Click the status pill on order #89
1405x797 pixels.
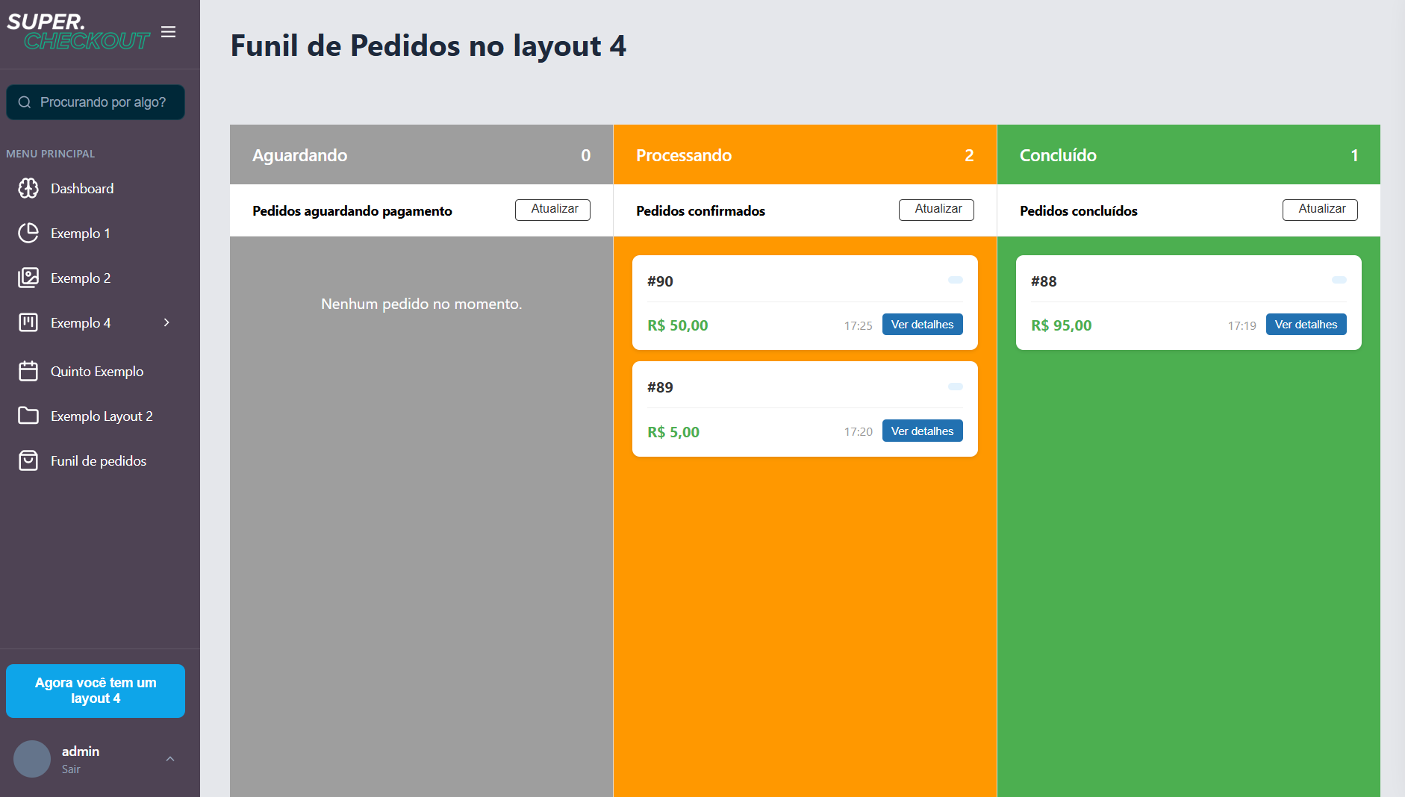[x=955, y=387]
